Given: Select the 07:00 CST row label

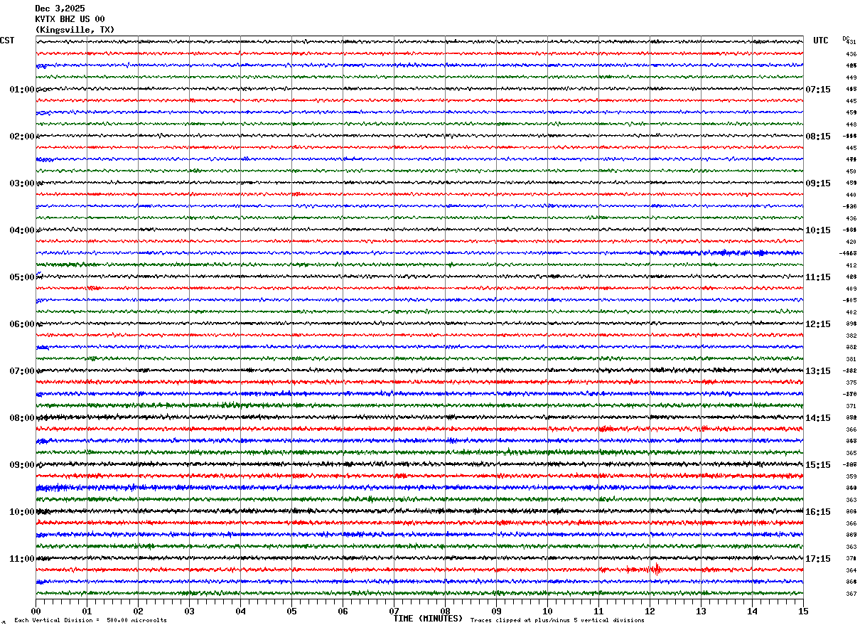Looking at the screenshot, I should [22, 371].
